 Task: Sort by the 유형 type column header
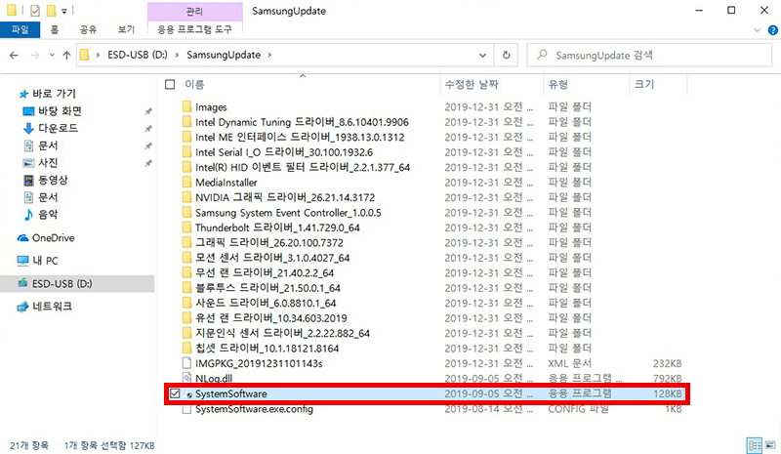557,84
